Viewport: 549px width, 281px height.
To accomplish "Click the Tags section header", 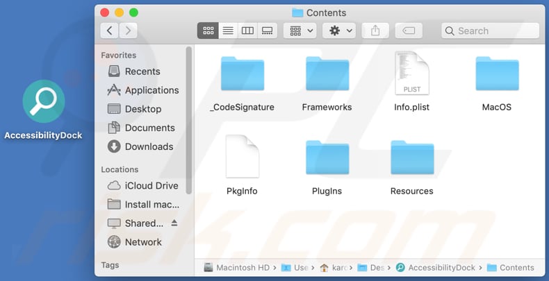I will coord(110,265).
